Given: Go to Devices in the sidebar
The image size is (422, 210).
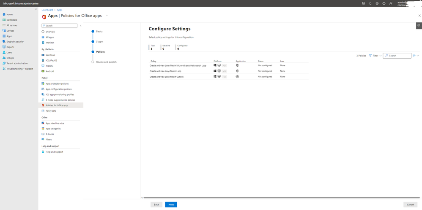Looking at the screenshot, I should 8,31.
